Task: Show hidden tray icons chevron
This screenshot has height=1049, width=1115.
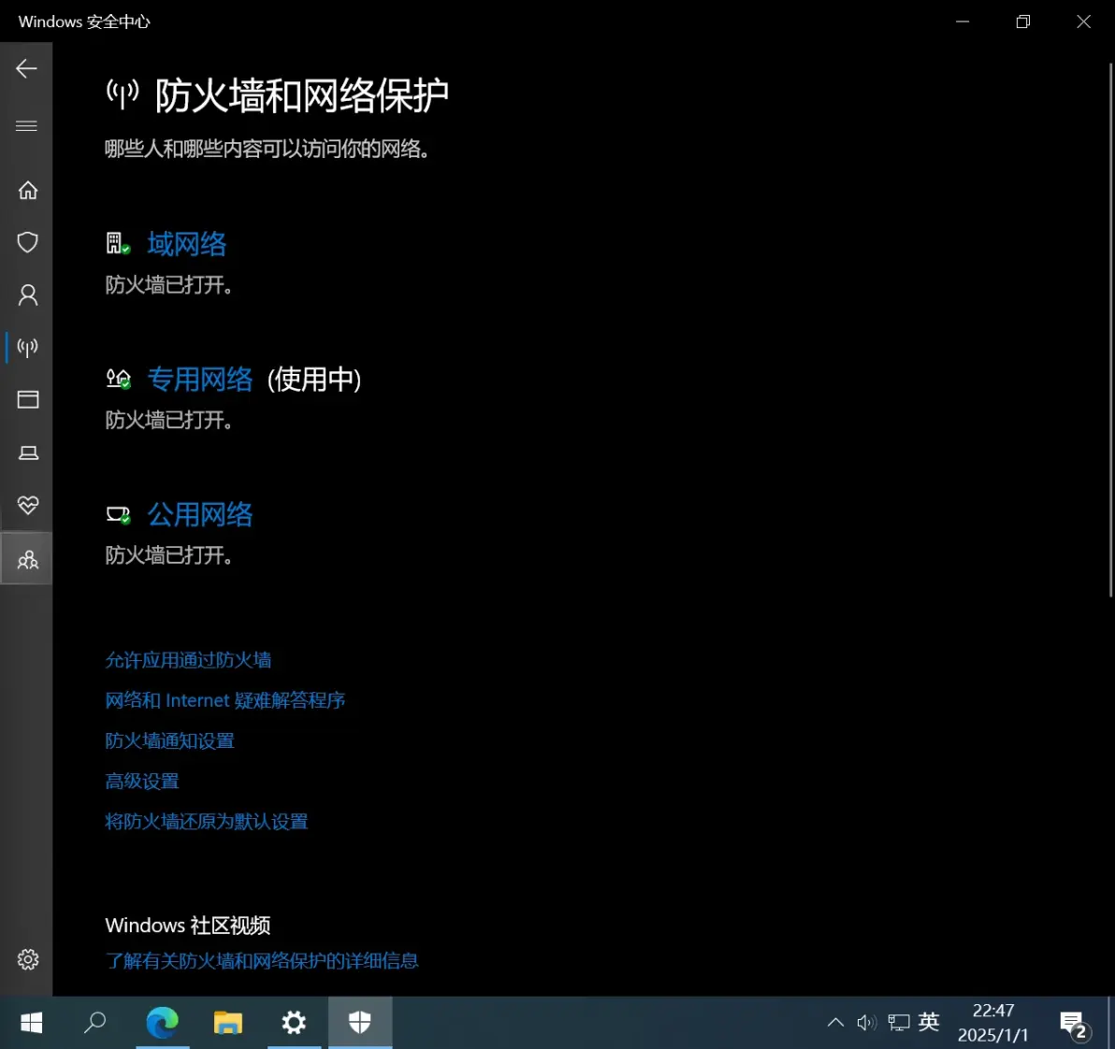Action: tap(835, 1023)
